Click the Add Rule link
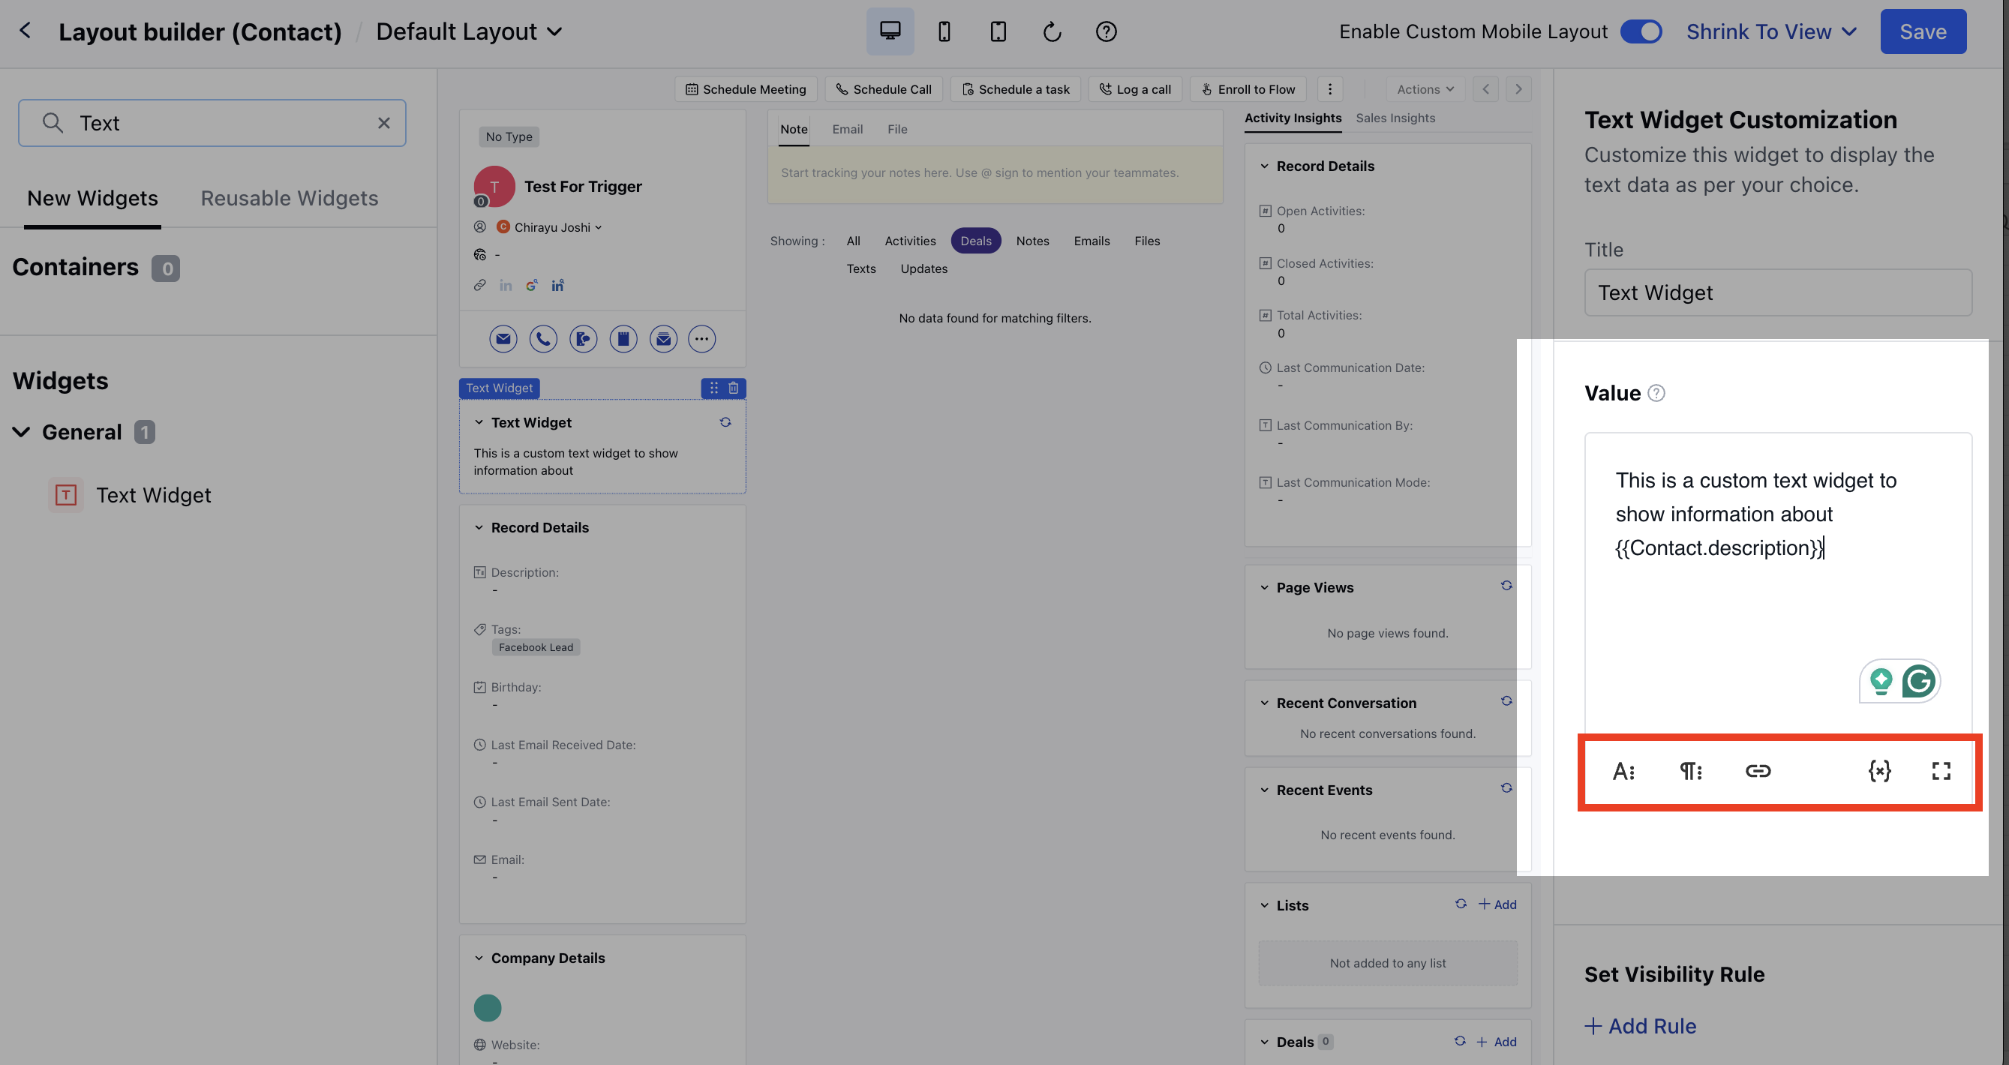This screenshot has height=1065, width=2009. pos(1640,1026)
